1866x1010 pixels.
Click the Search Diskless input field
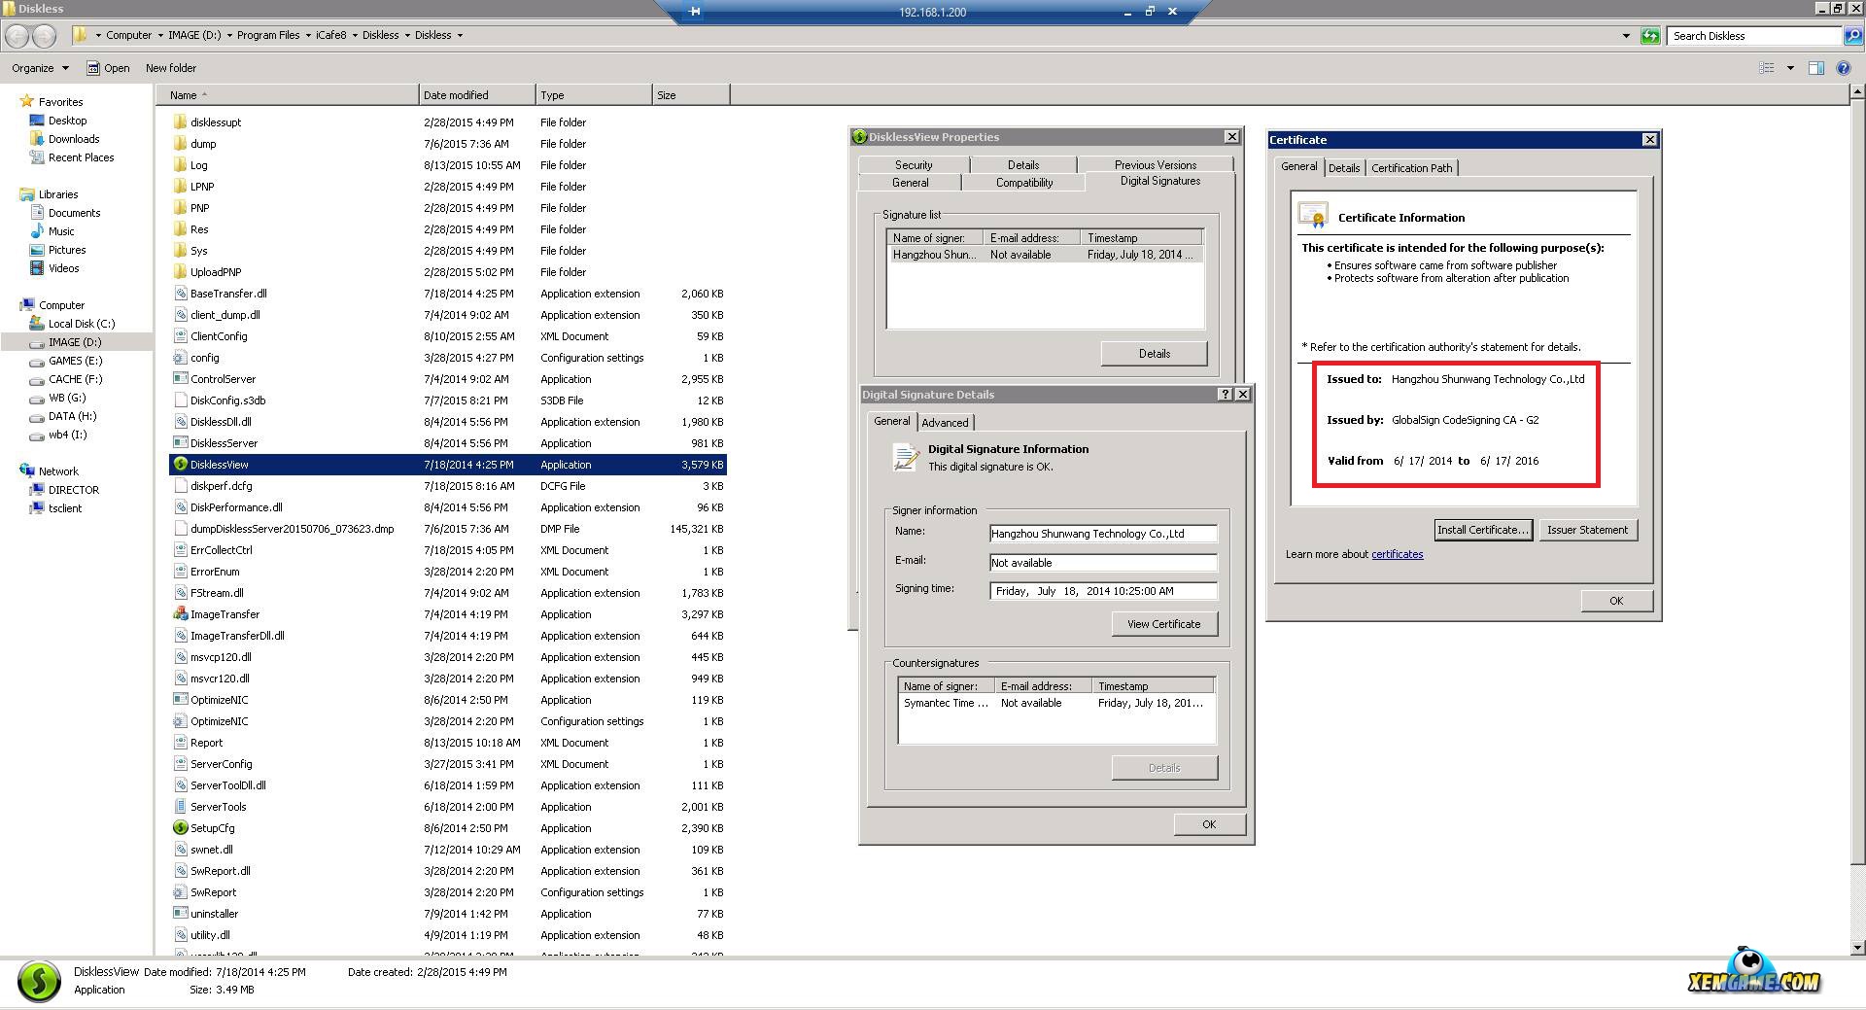point(1754,36)
